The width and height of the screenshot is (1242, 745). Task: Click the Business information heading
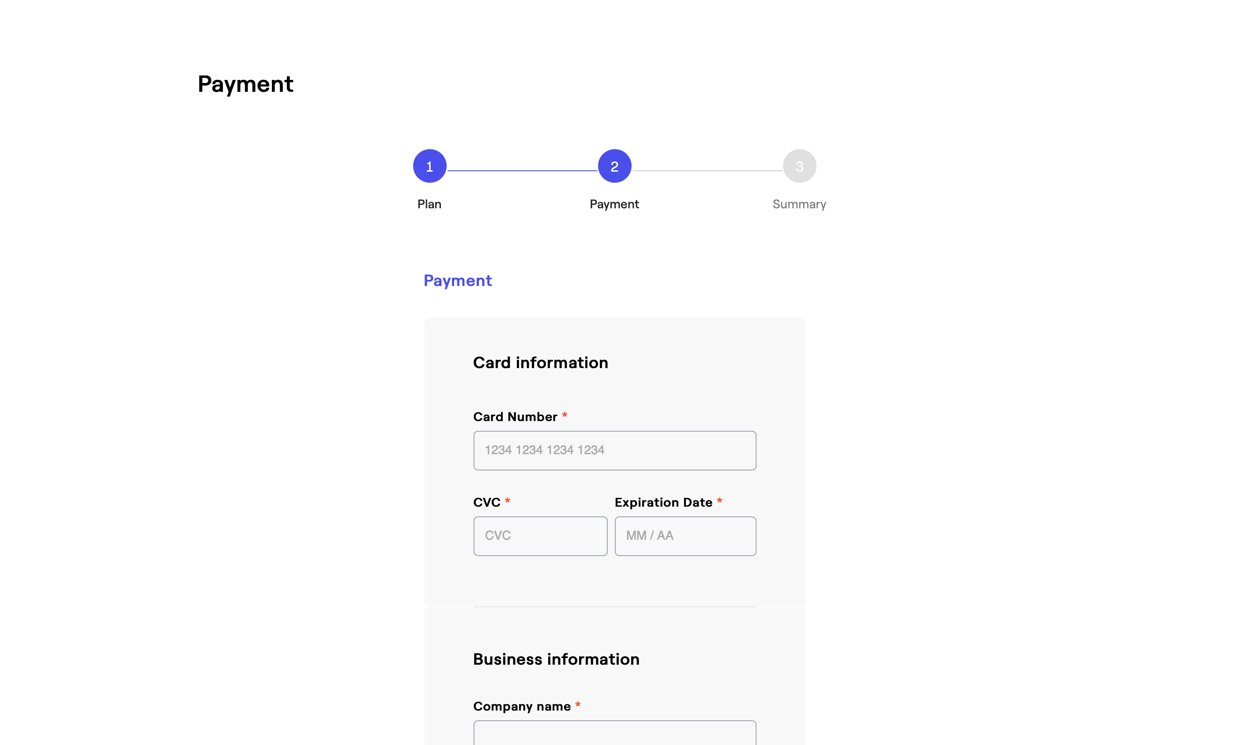click(556, 659)
